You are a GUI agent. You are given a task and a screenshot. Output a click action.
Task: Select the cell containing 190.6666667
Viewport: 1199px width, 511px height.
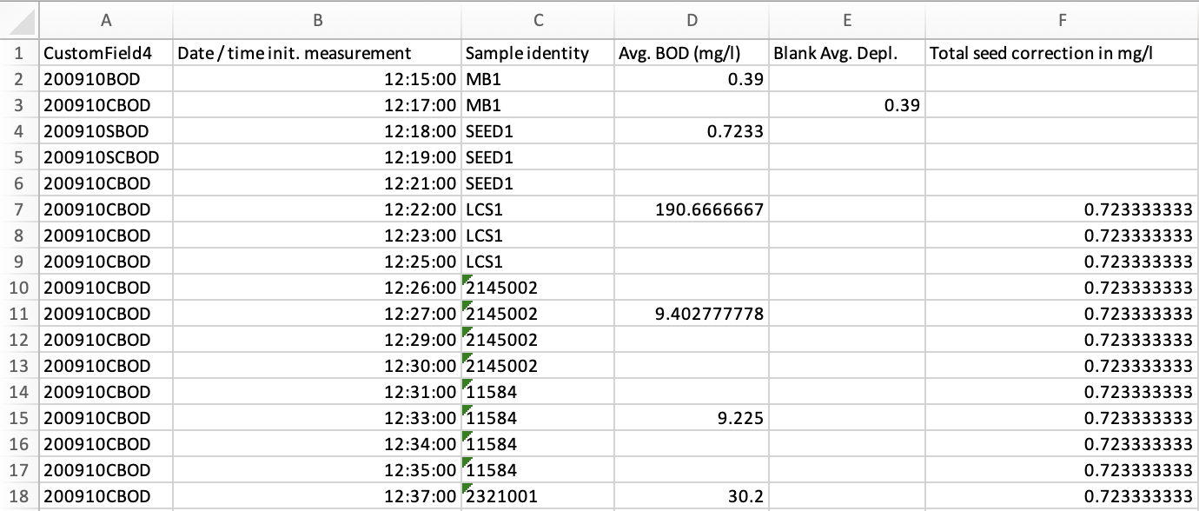(692, 209)
